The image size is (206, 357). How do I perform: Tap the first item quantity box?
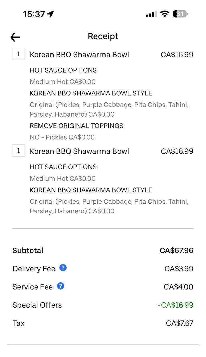coord(19,54)
